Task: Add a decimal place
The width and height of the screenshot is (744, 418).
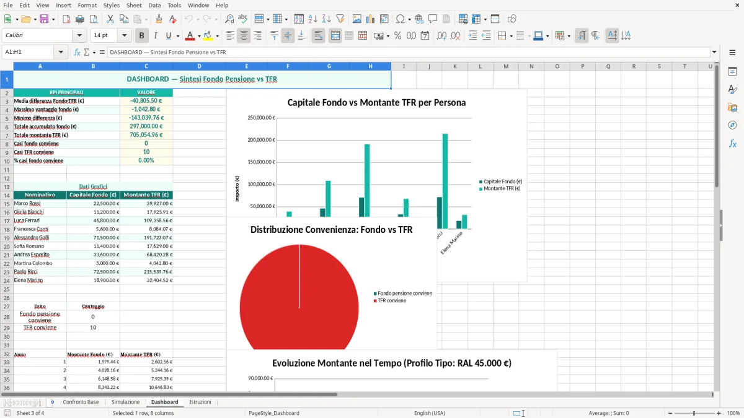Action: (441, 36)
